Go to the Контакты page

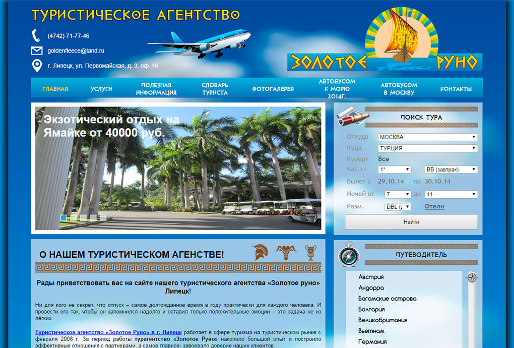pos(456,89)
